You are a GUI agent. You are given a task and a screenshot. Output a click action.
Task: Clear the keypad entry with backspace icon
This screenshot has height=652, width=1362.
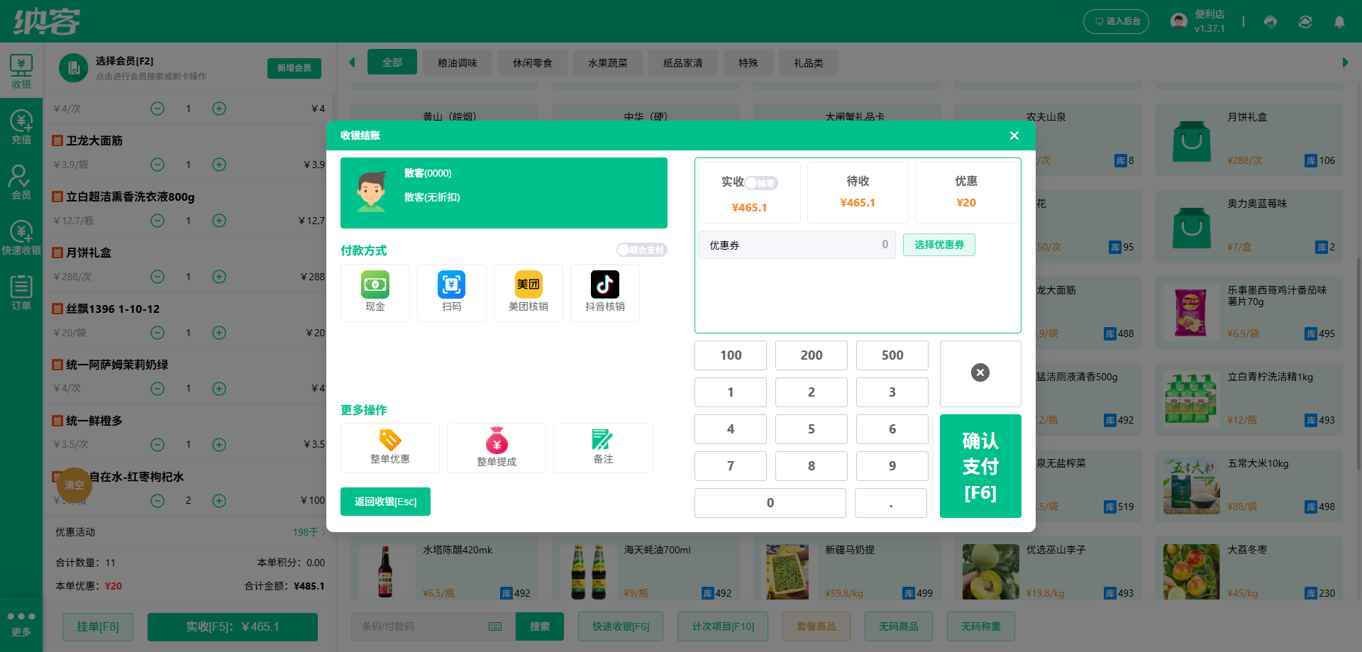[x=980, y=373]
